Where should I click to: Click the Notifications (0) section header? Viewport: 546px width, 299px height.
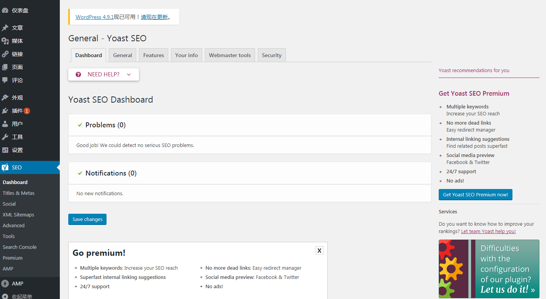[x=250, y=173]
